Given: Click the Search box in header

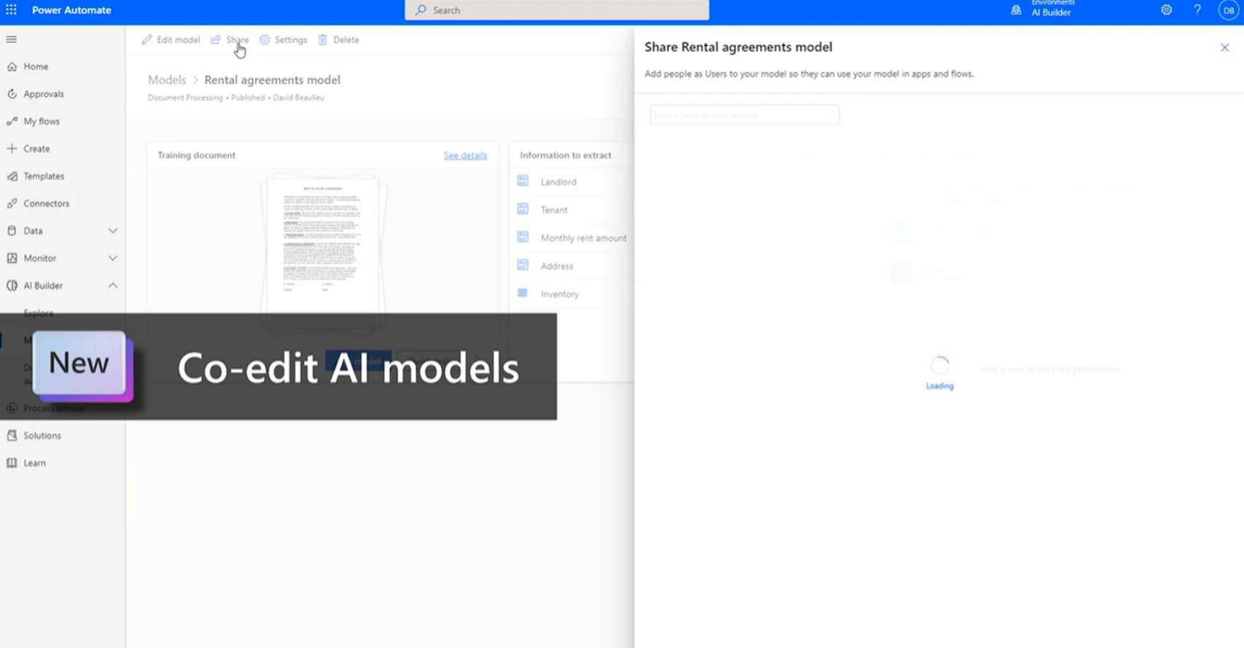Looking at the screenshot, I should tap(557, 10).
